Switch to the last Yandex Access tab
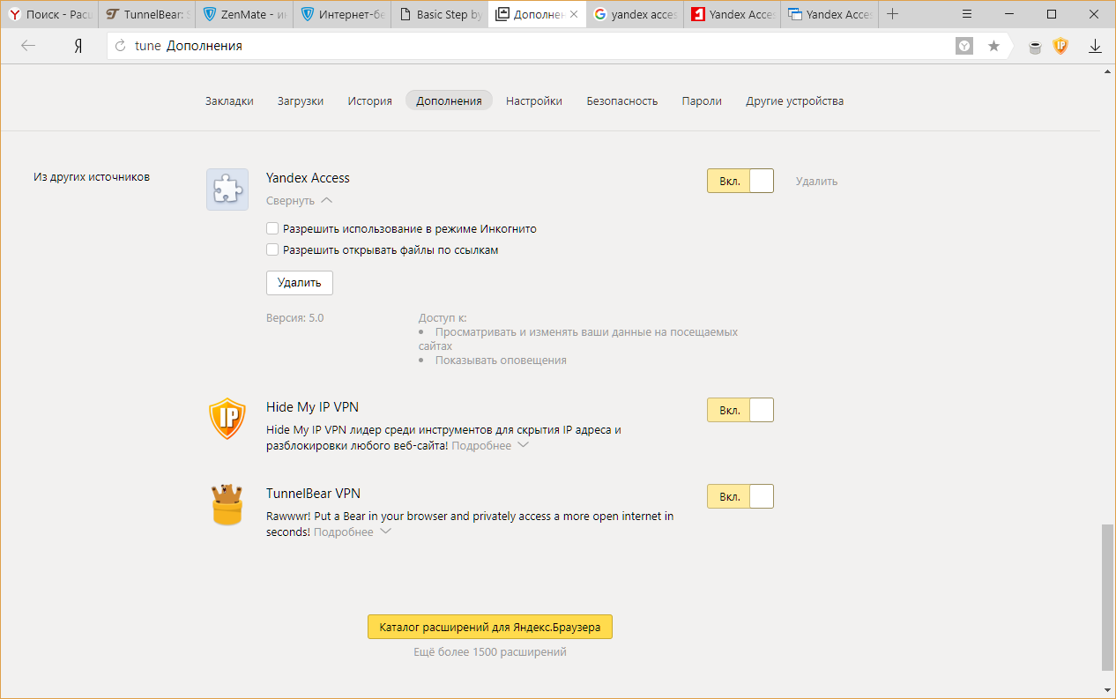Image resolution: width=1116 pixels, height=699 pixels. (829, 14)
